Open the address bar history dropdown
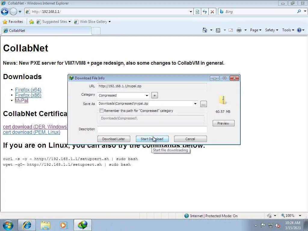The width and height of the screenshot is (308, 231). (190, 12)
